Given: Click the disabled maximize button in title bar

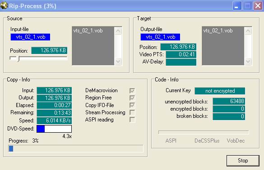Looking at the screenshot, I should pos(247,6).
